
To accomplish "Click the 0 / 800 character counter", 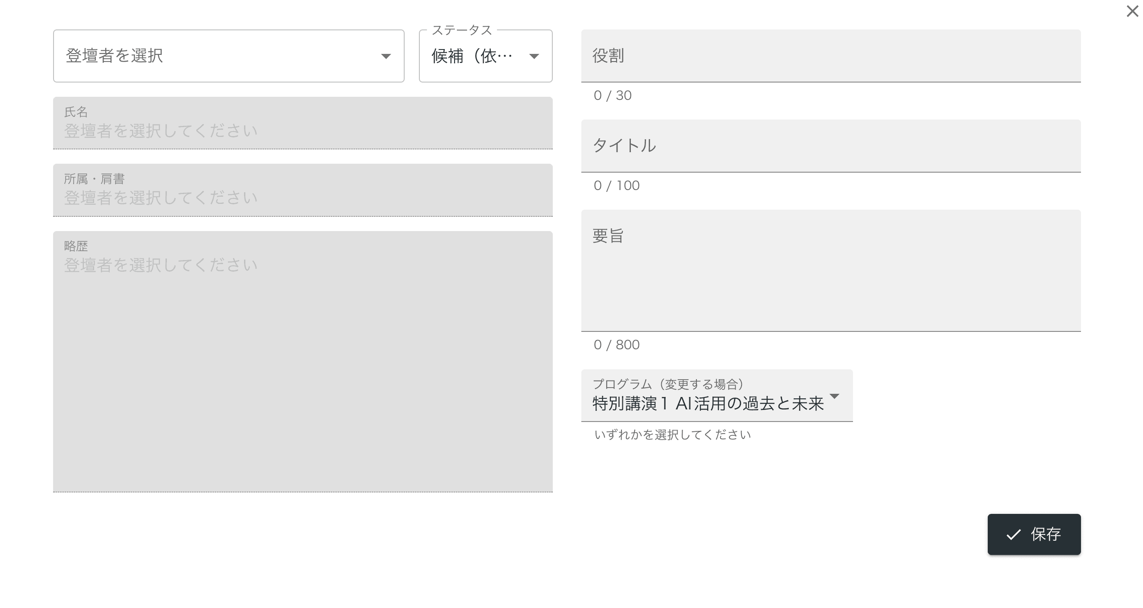I will tap(617, 345).
